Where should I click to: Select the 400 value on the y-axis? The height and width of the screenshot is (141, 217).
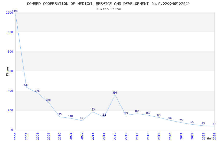[x=10, y=91]
